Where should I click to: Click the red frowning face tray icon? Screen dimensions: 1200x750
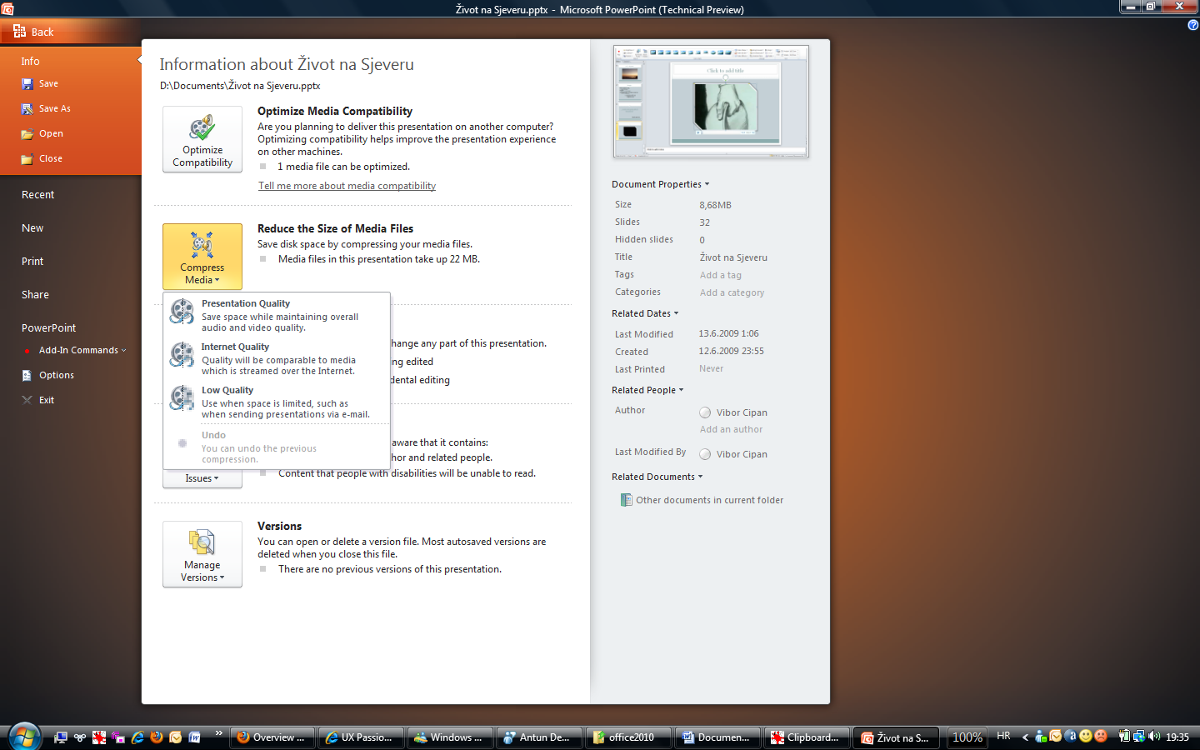[1101, 736]
